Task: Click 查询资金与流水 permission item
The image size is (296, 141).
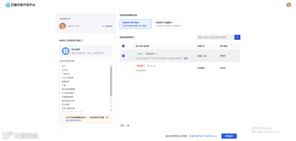Action: coord(69,101)
